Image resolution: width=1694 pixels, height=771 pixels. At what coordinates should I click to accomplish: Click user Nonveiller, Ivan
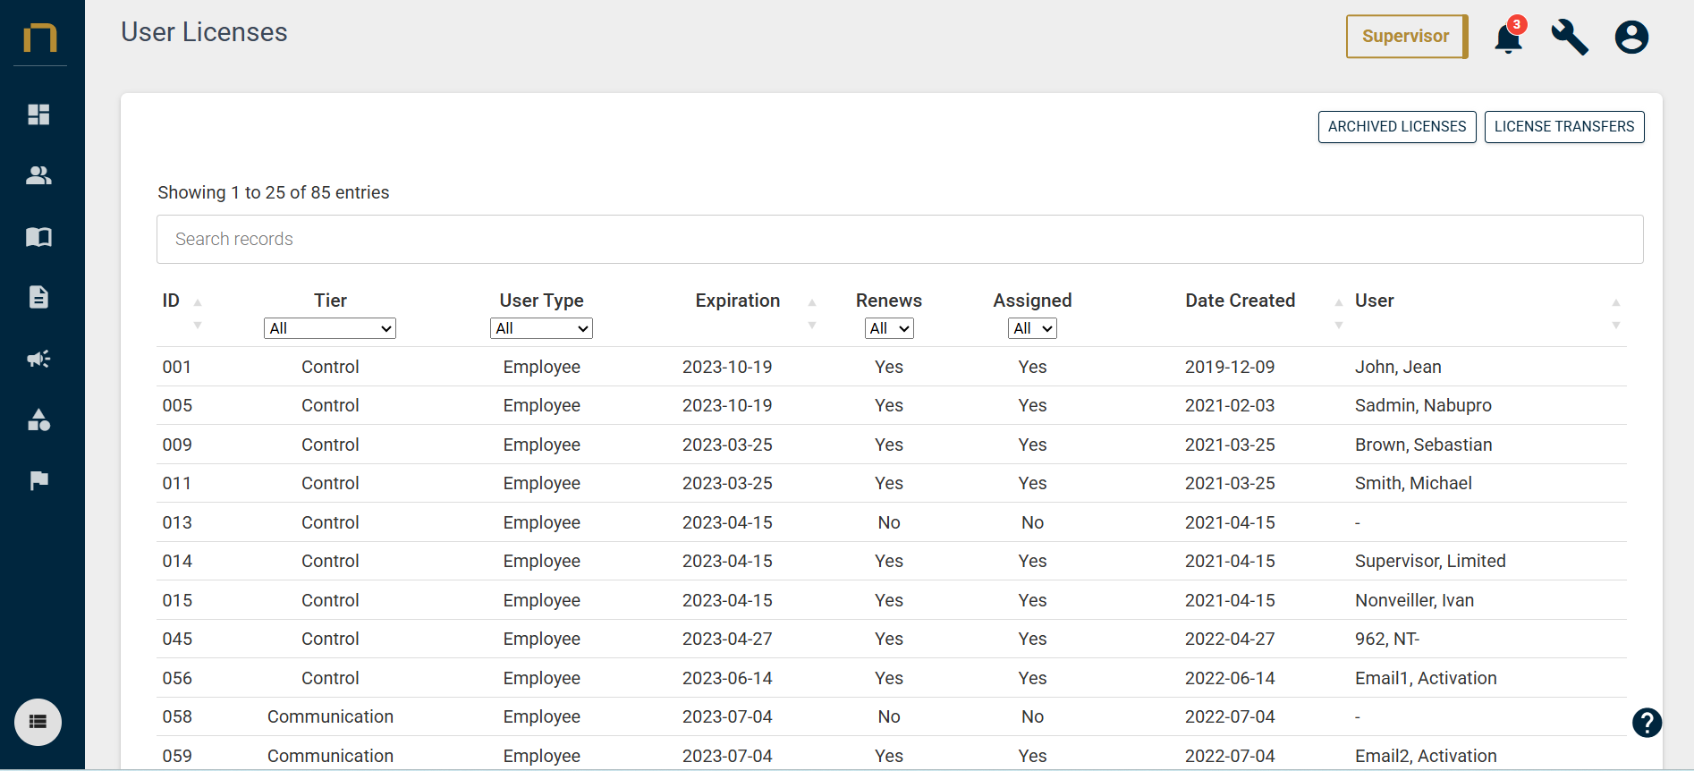pos(1414,600)
